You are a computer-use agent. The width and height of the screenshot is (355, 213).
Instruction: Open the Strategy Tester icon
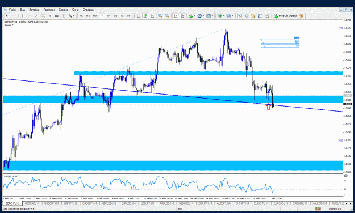pos(267,16)
